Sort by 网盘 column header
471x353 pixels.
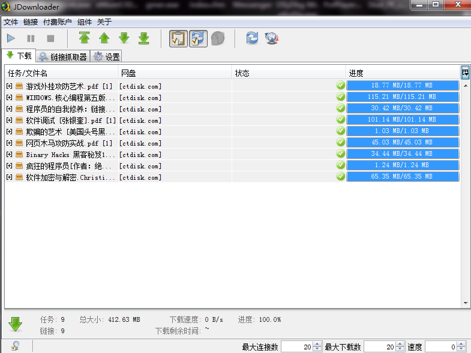[175, 73]
